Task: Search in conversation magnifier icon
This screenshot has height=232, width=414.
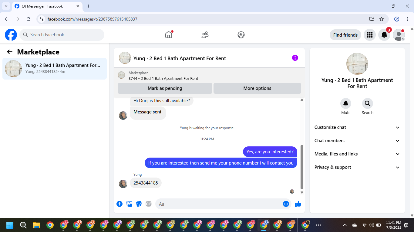Action: pyautogui.click(x=368, y=104)
